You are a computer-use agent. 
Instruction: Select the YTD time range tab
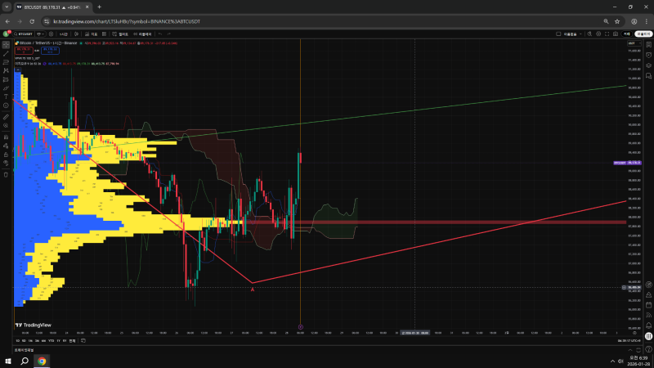(50, 339)
